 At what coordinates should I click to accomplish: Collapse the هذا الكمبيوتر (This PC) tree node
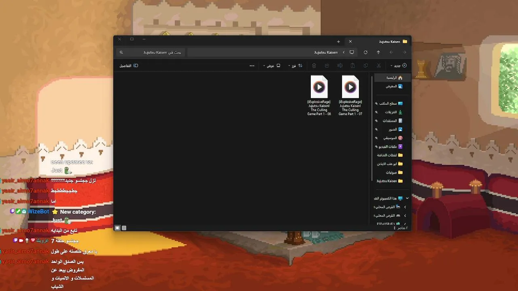pyautogui.click(x=407, y=198)
